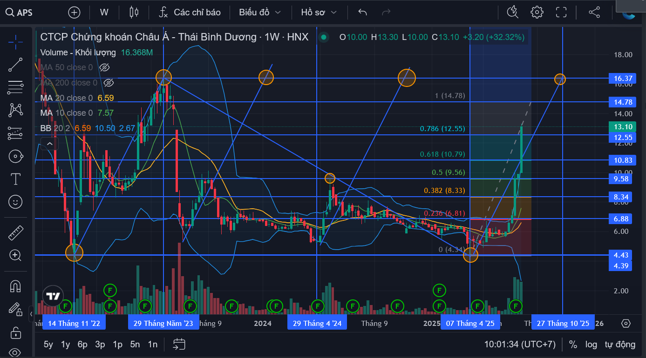Open the W interval selector
The height and width of the screenshot is (358, 646).
coord(104,12)
